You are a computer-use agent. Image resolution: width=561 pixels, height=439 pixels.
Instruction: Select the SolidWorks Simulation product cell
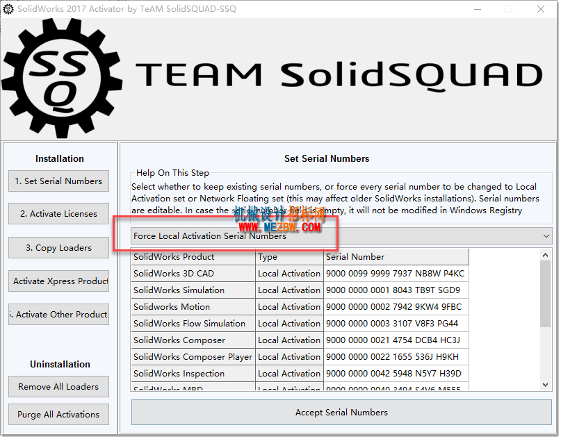click(193, 290)
